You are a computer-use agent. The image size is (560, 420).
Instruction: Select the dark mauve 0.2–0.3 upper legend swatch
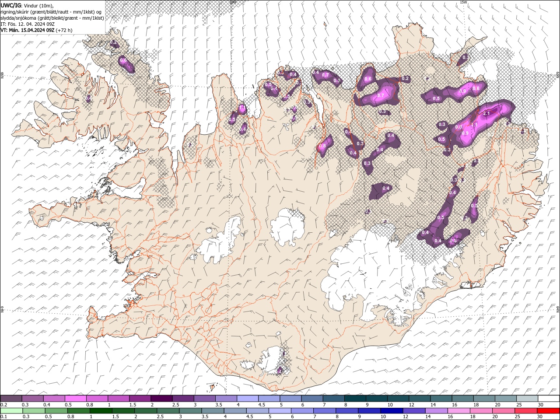click(11, 399)
